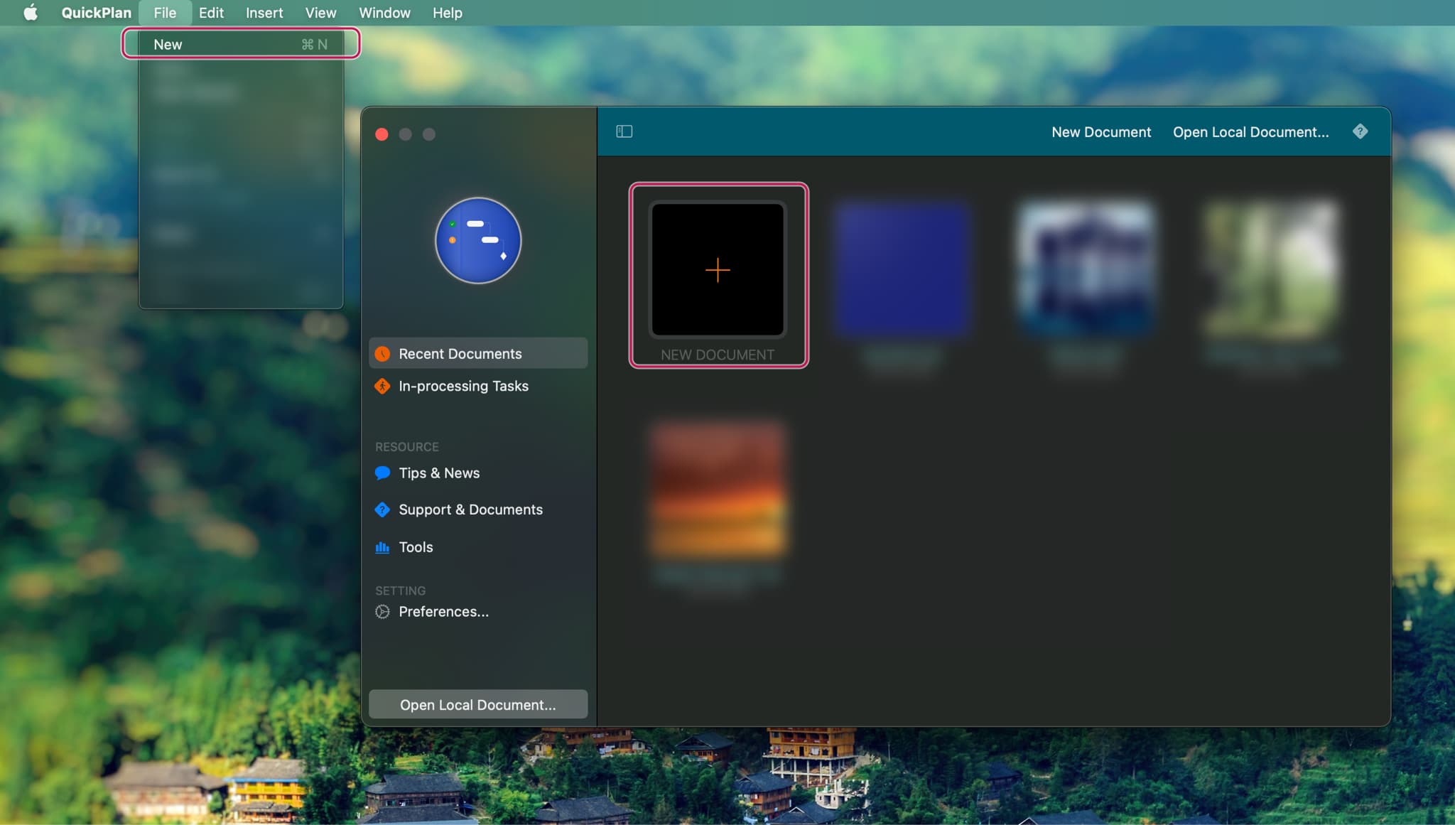This screenshot has width=1455, height=825.
Task: Click the Preferences gear icon
Action: (x=382, y=612)
